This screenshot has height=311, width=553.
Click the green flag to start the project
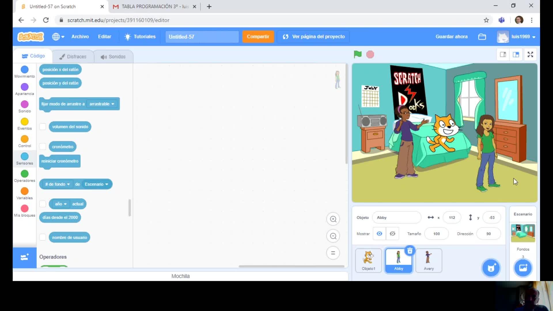(x=357, y=54)
